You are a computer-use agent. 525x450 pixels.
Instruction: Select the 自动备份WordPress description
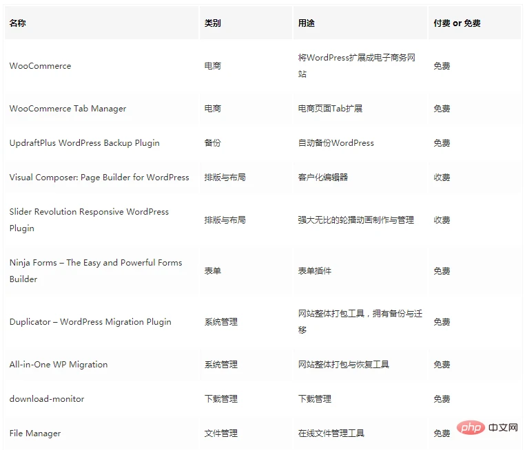click(x=336, y=143)
